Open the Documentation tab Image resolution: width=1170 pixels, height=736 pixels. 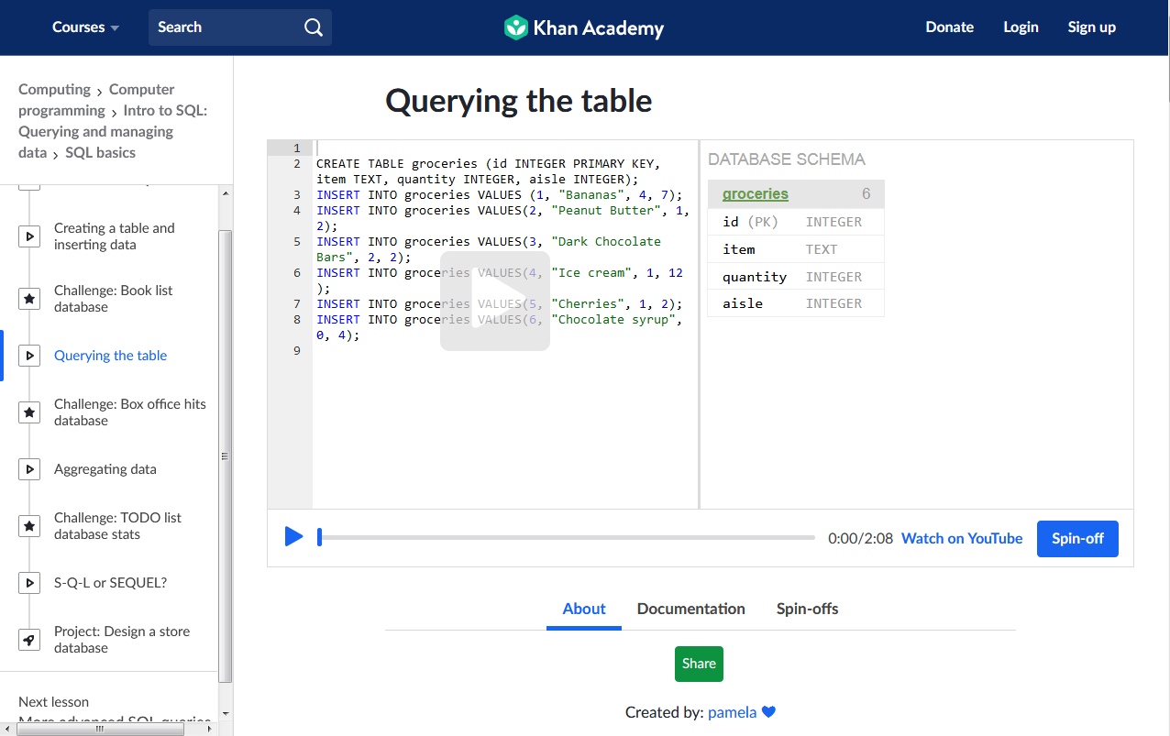click(x=691, y=610)
